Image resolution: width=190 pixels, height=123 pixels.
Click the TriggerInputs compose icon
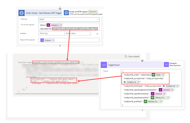coord(104,65)
